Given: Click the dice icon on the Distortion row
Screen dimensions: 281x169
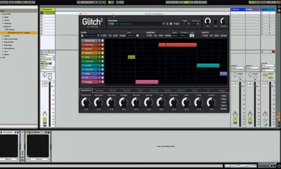Looking at the screenshot, I should tap(102, 70).
